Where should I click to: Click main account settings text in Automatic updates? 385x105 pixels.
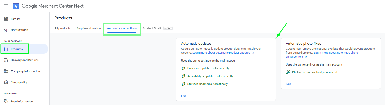[209, 61]
